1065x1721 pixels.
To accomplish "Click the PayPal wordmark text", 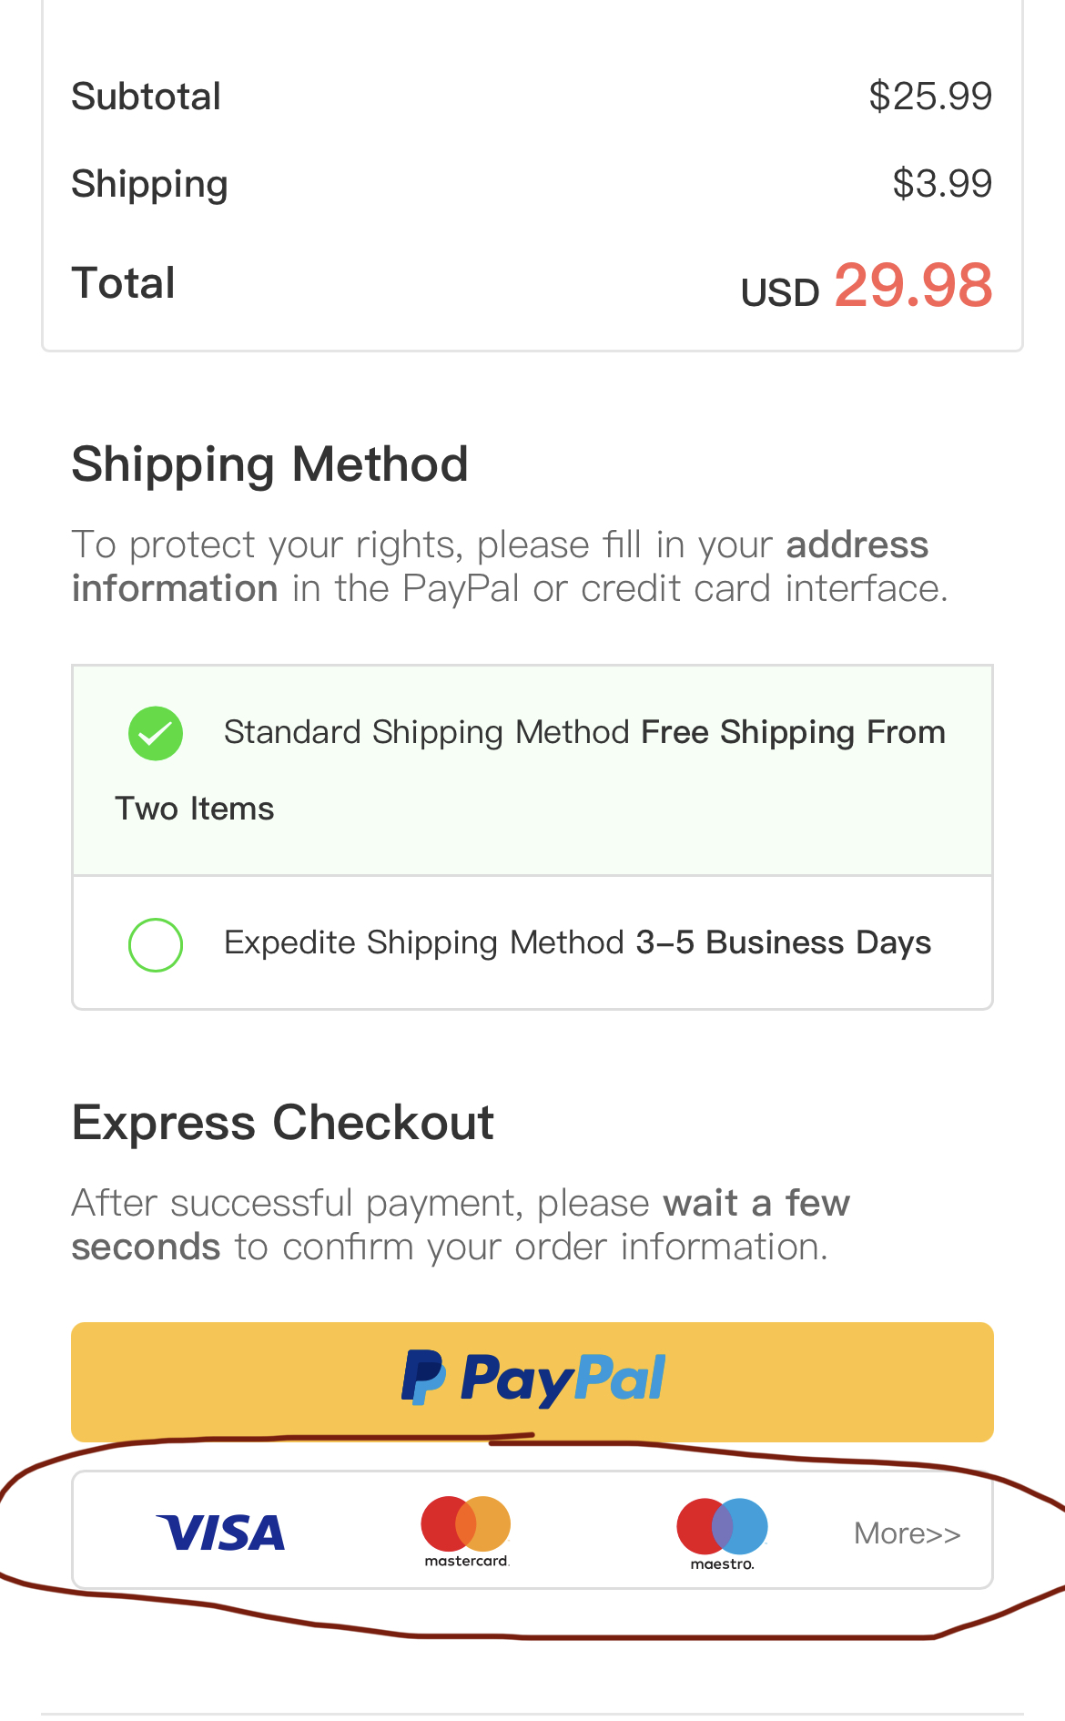I will [563, 1380].
